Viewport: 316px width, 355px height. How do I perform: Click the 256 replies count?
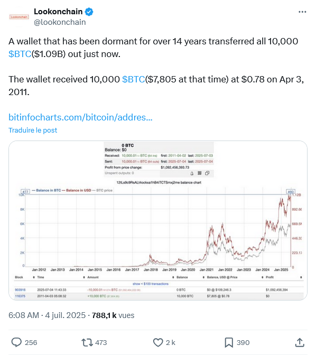click(31, 342)
